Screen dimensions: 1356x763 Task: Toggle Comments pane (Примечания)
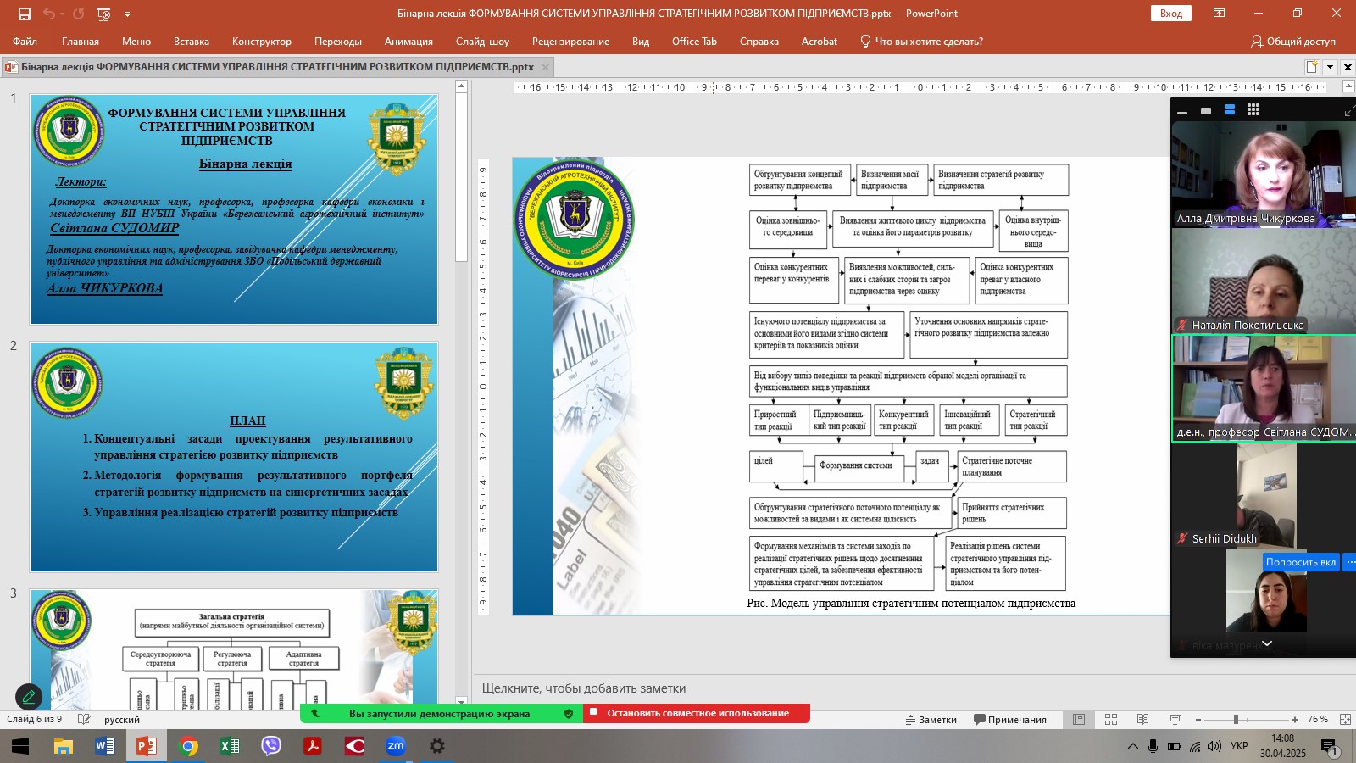1010,720
